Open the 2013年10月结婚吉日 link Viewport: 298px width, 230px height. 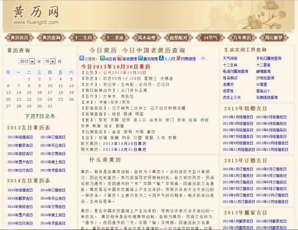pyautogui.click(x=272, y=143)
